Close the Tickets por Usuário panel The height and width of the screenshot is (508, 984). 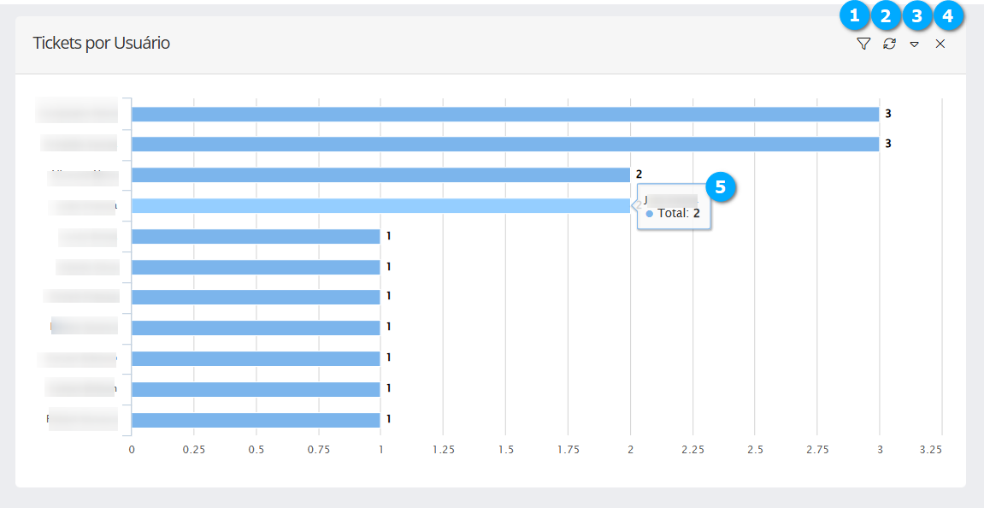point(940,44)
